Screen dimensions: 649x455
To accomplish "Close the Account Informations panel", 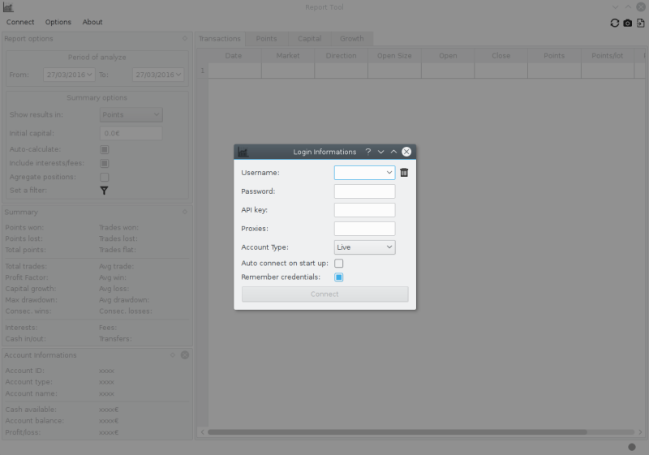I will click(x=184, y=355).
